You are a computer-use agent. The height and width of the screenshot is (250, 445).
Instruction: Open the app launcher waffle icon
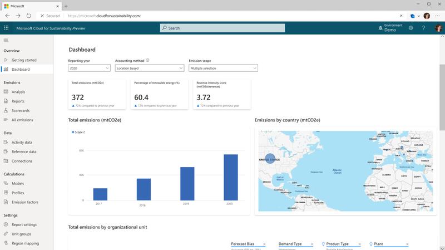[x=6, y=28]
